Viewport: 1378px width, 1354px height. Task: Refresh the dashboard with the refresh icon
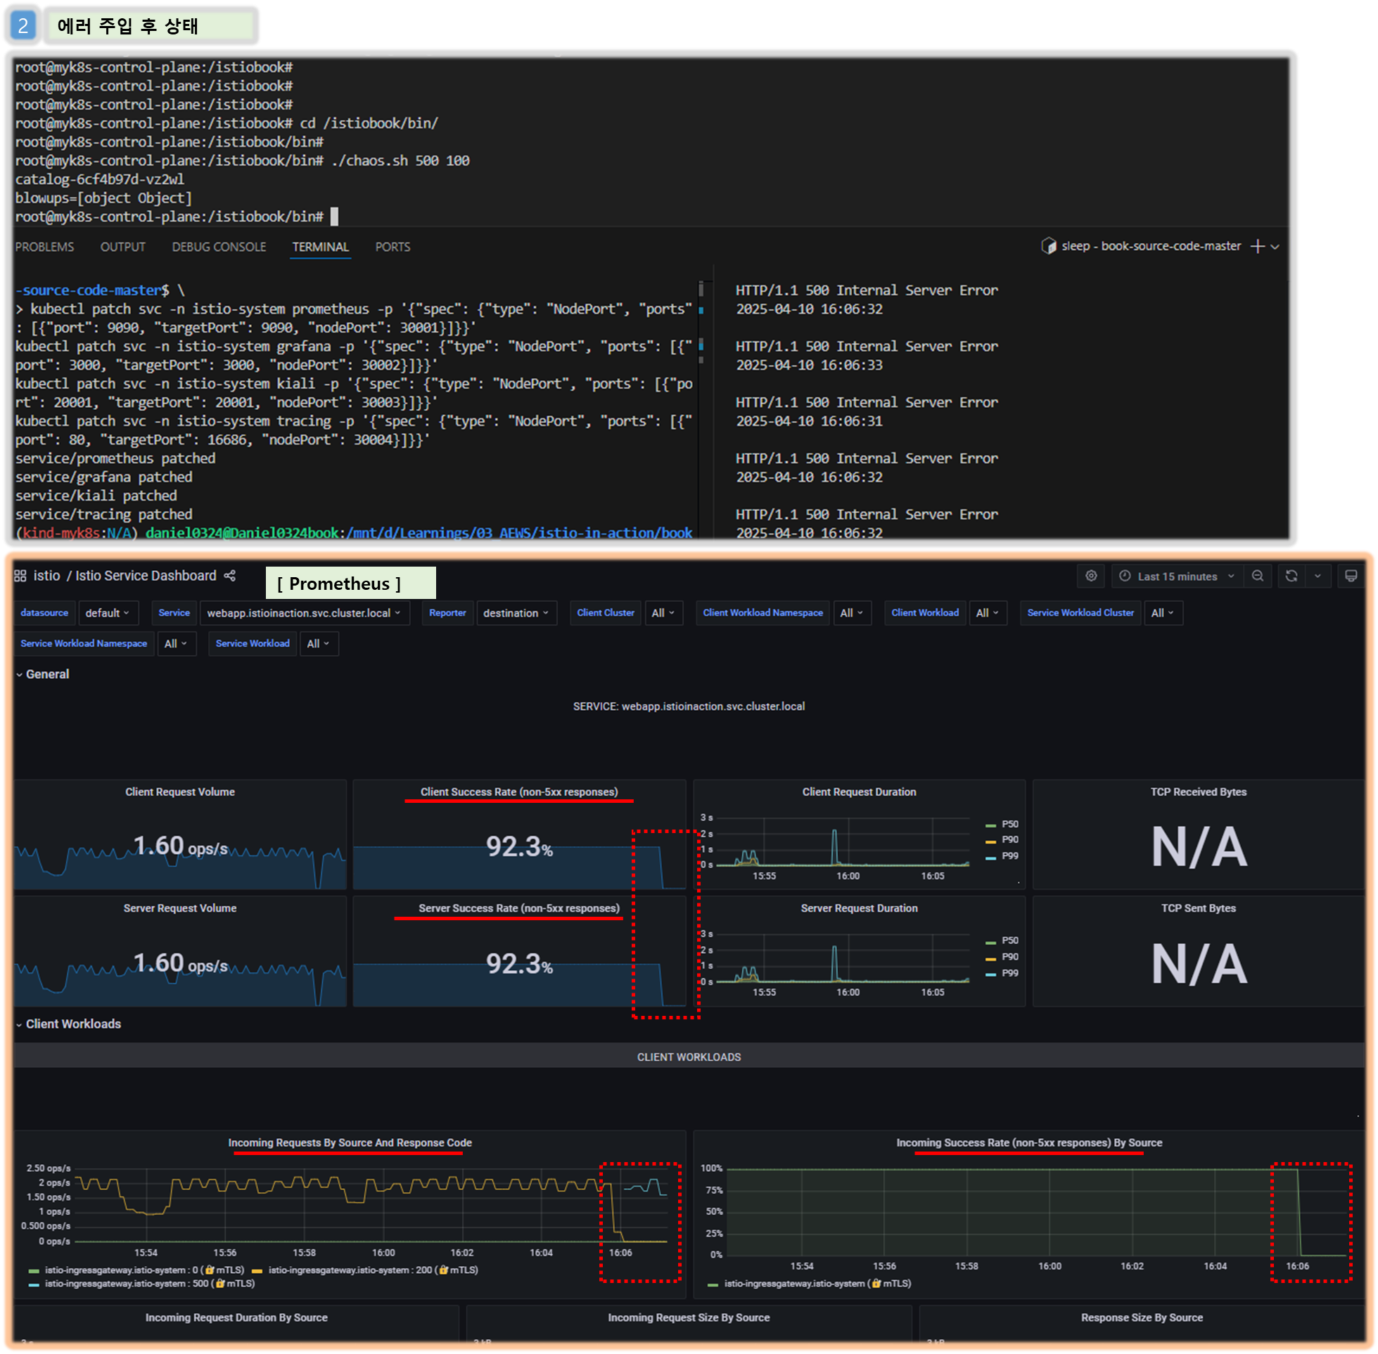coord(1291,576)
